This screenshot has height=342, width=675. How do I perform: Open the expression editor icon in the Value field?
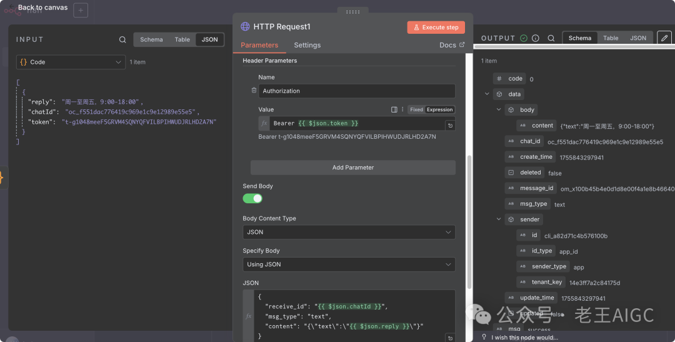pyautogui.click(x=450, y=125)
